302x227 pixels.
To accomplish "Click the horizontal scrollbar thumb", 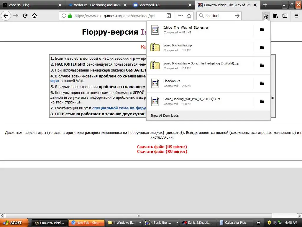I will 139,215.
